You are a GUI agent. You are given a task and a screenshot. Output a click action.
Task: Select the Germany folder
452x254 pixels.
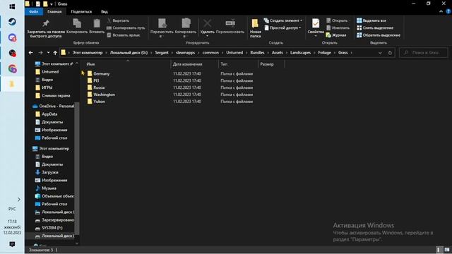[101, 73]
